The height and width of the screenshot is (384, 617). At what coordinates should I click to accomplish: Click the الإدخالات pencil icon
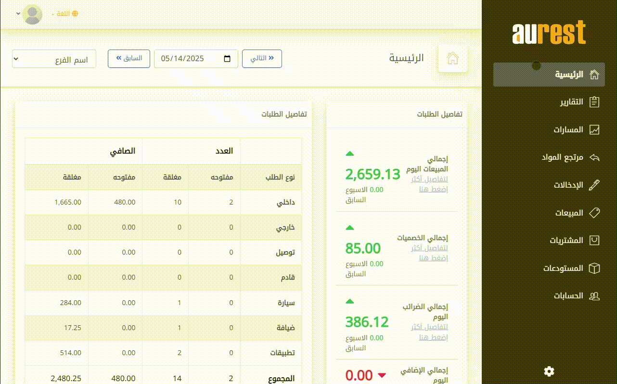coord(594,185)
